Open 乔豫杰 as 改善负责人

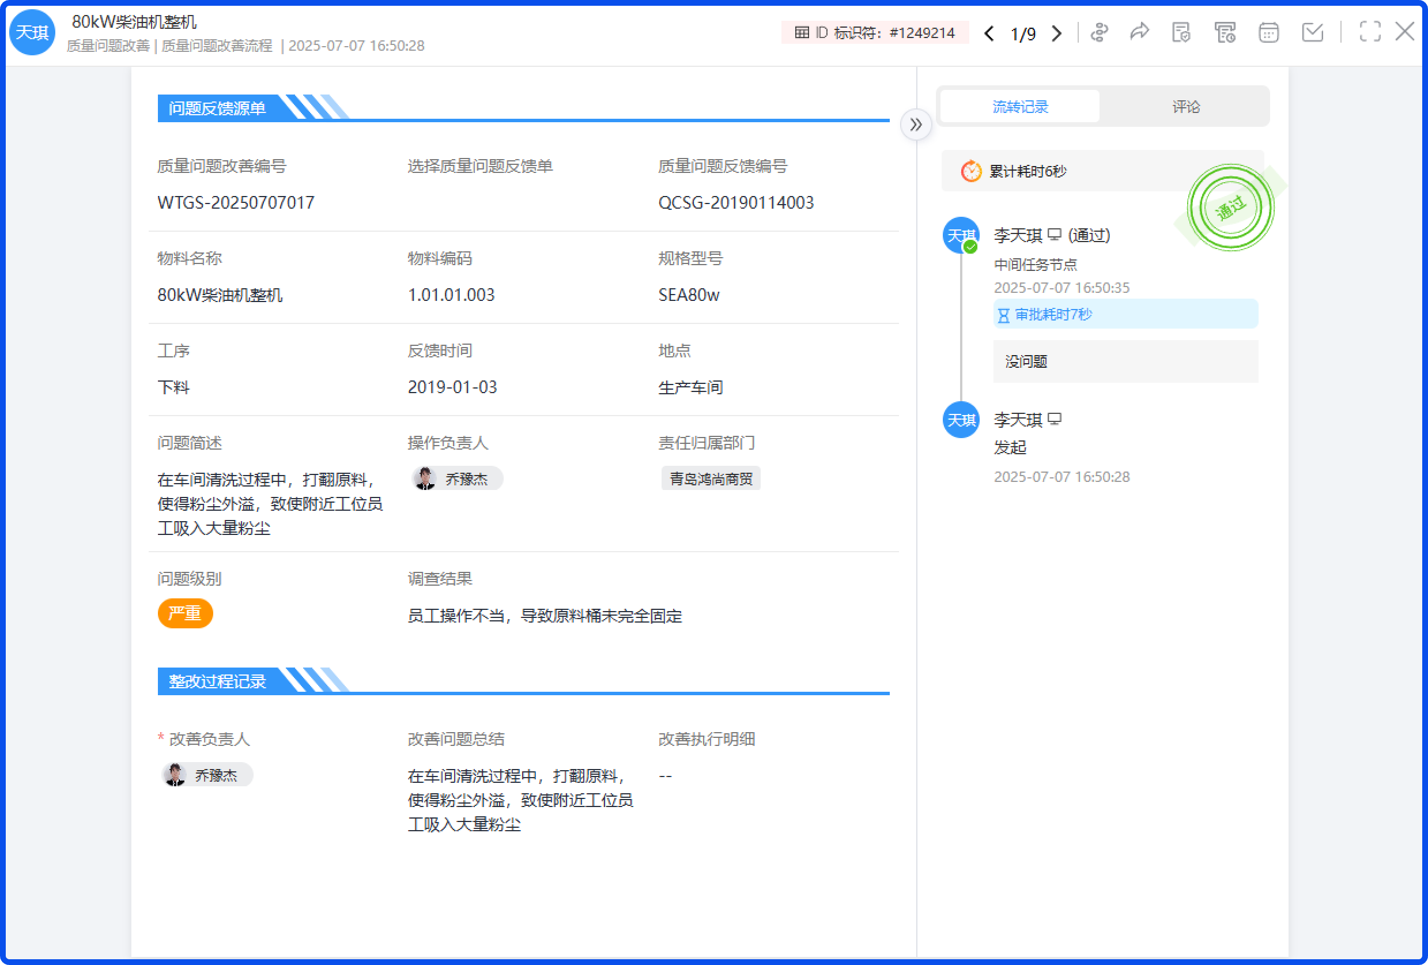(x=206, y=774)
